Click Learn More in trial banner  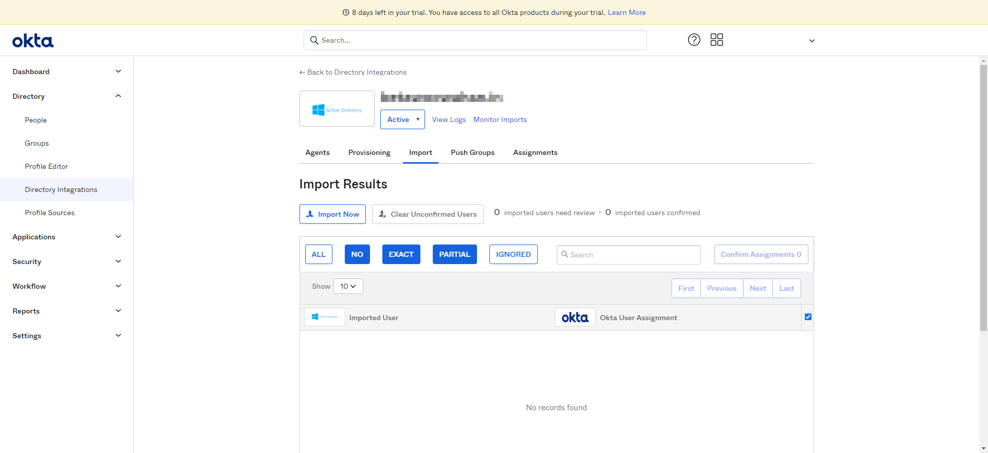(627, 12)
